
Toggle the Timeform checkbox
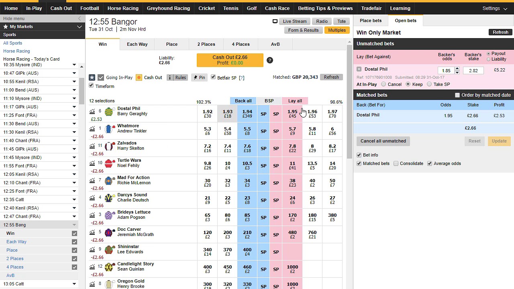91,86
